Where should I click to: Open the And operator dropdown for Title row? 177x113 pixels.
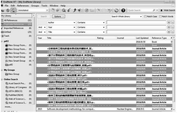(x=45, y=32)
